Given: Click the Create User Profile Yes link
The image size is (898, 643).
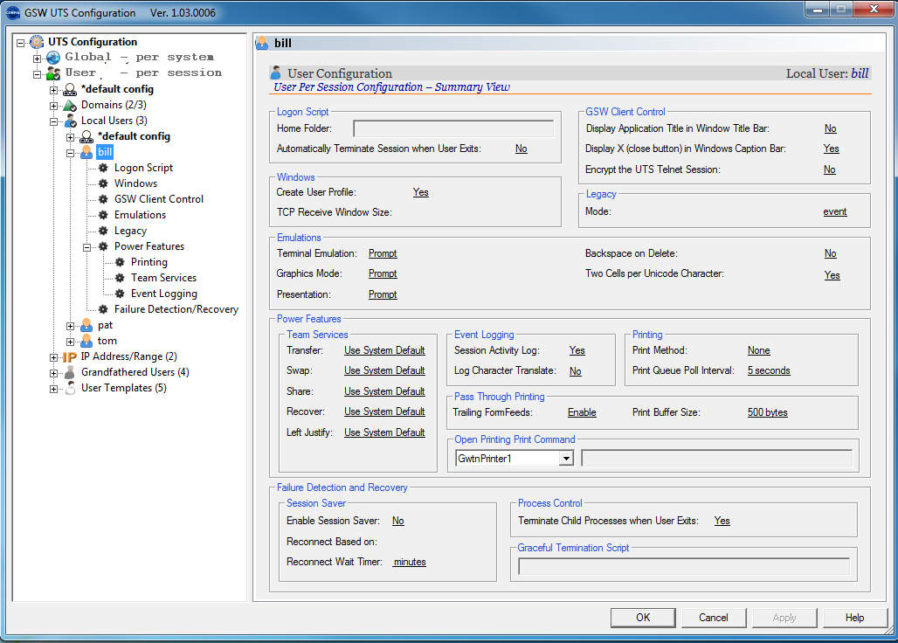Looking at the screenshot, I should (421, 192).
